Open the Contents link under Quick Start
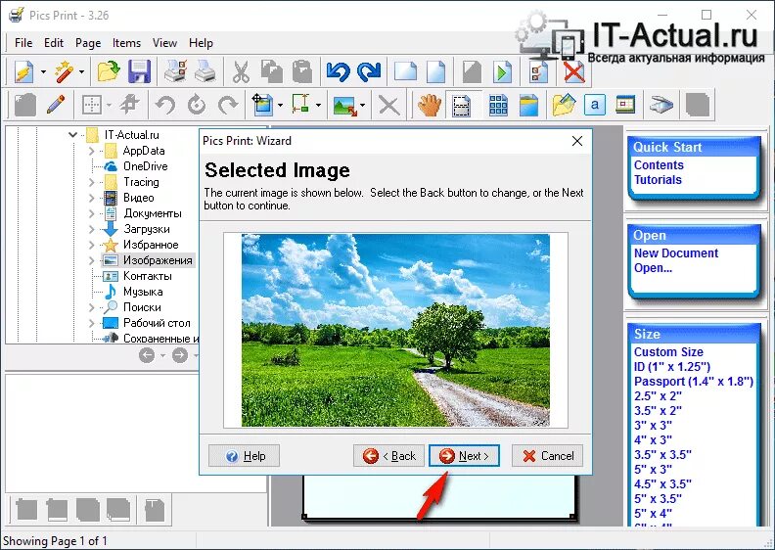This screenshot has width=775, height=550. [x=659, y=165]
